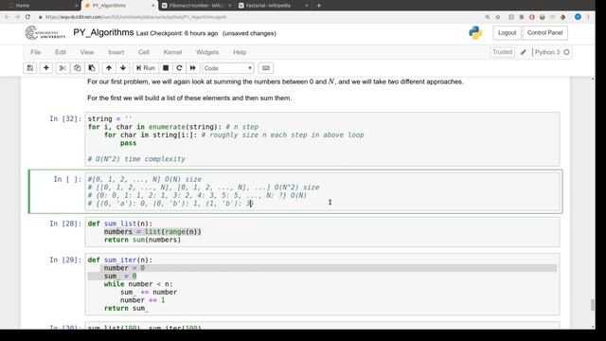Open the Cell menu
Screen dimensions: 606x341
click(144, 52)
